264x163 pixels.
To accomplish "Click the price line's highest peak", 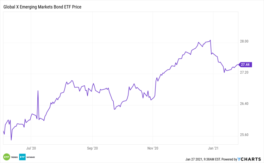I will pos(210,40).
